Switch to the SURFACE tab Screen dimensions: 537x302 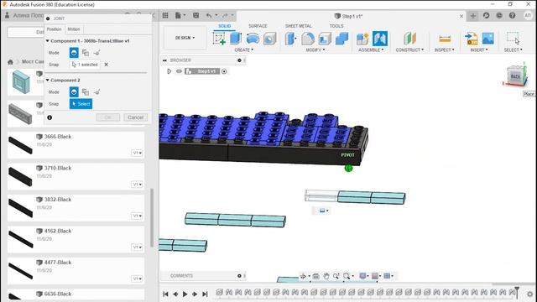[x=258, y=26]
